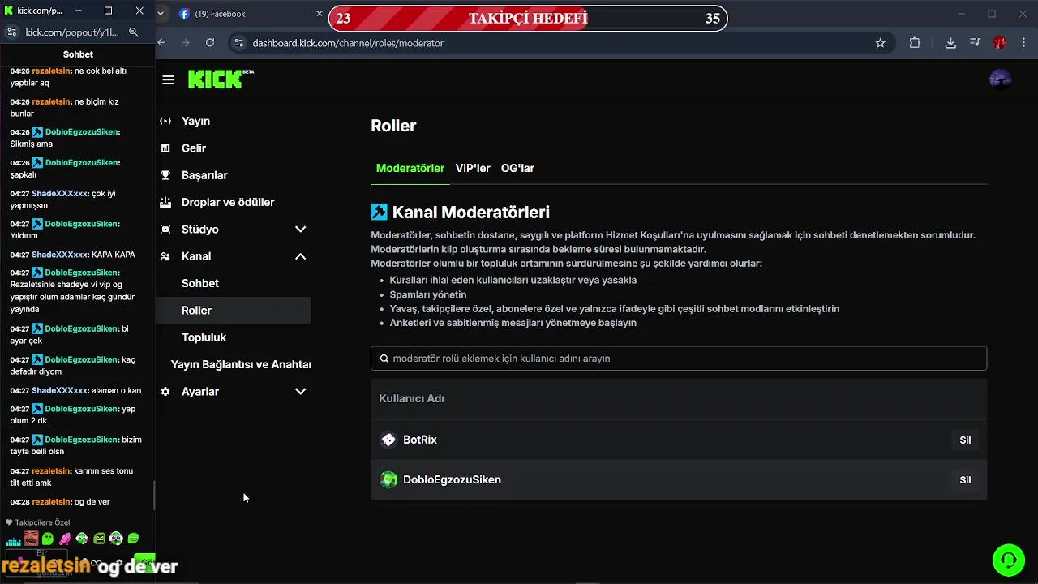
Task: Open Chrome downloads
Action: click(x=950, y=43)
